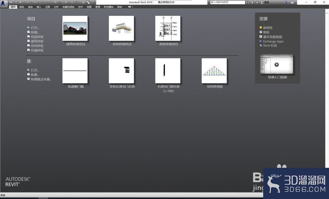Click the Close Hidden Windows icon
The image size is (329, 199).
[x=83, y=2]
